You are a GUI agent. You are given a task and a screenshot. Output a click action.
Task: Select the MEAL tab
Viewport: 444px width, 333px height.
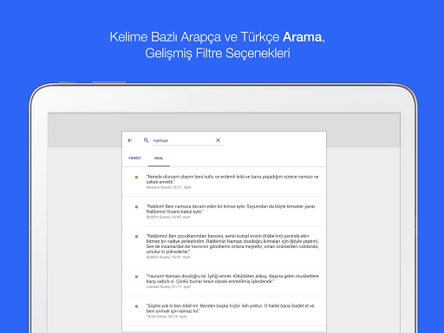click(x=159, y=158)
